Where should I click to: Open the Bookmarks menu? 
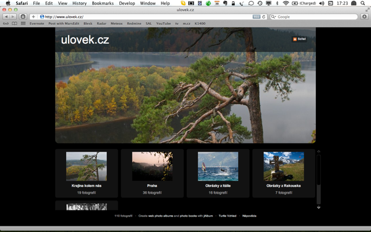pos(103,3)
